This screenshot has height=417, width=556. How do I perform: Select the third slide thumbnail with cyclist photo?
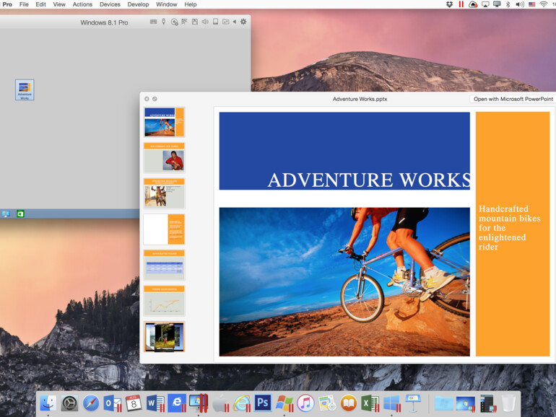point(164,193)
